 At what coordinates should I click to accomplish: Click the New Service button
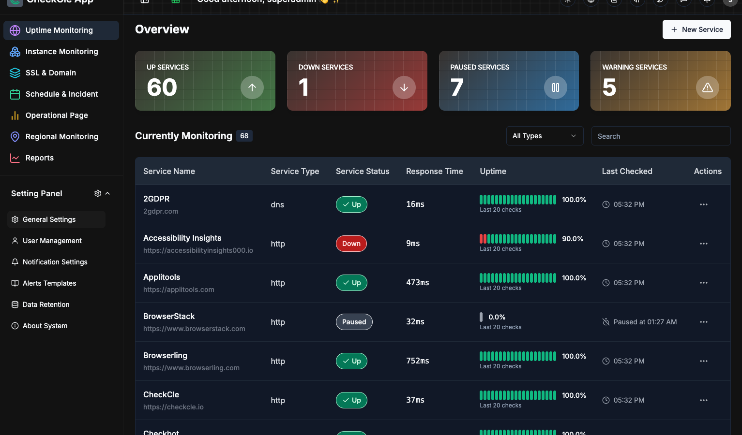697,29
